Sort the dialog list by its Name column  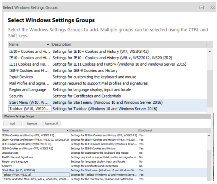click(x=29, y=44)
